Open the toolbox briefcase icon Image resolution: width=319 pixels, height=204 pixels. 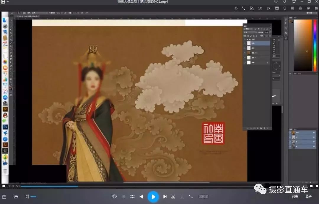click(4, 197)
